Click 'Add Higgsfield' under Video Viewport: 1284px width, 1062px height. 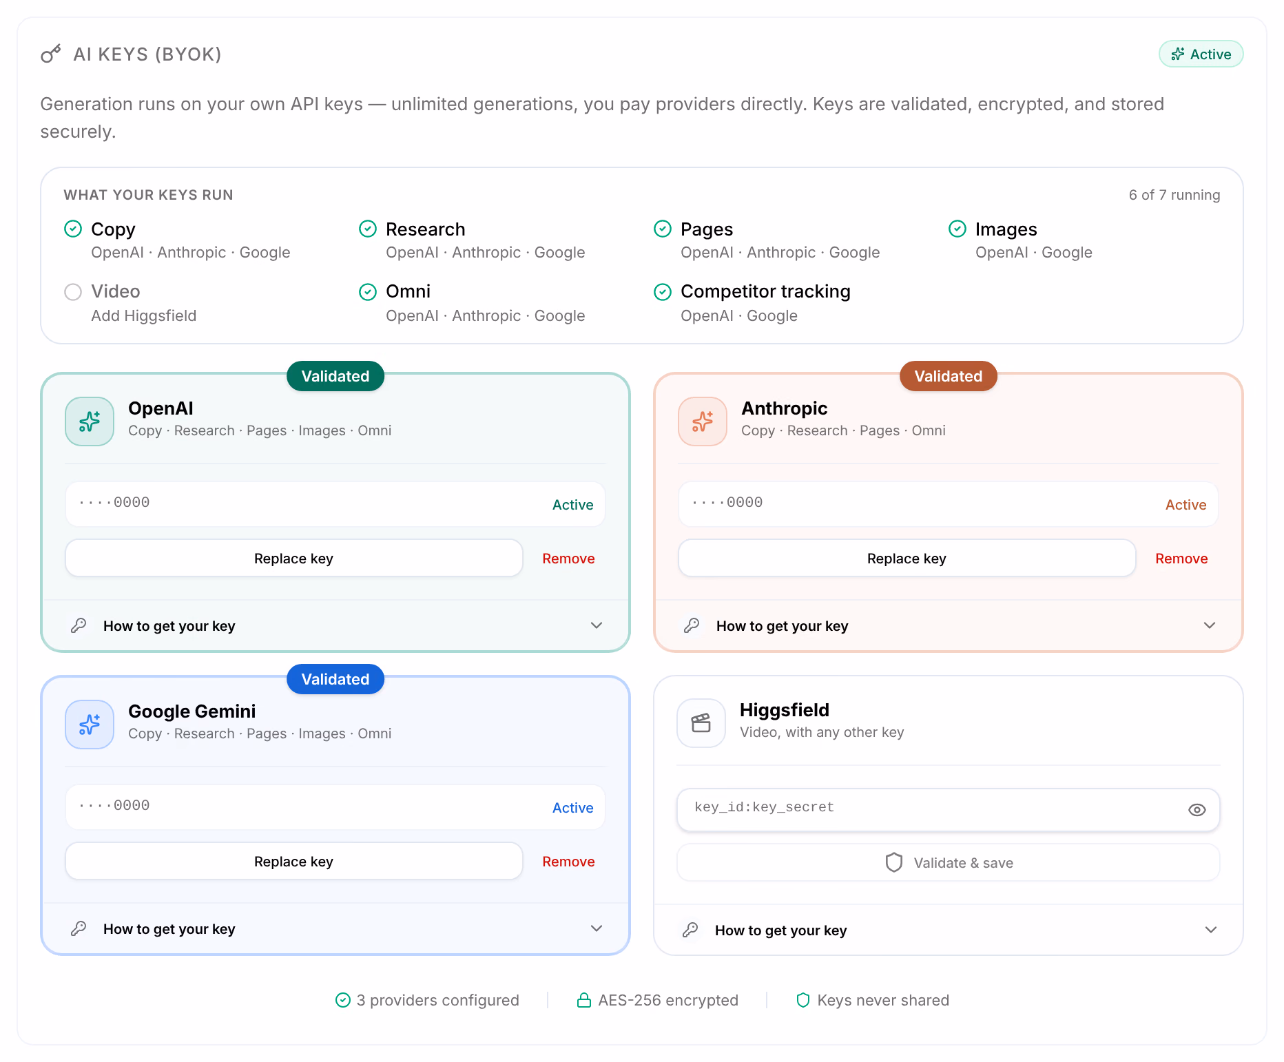pos(144,316)
